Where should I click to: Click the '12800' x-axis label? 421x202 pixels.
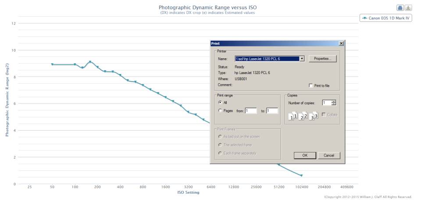tap(233, 187)
